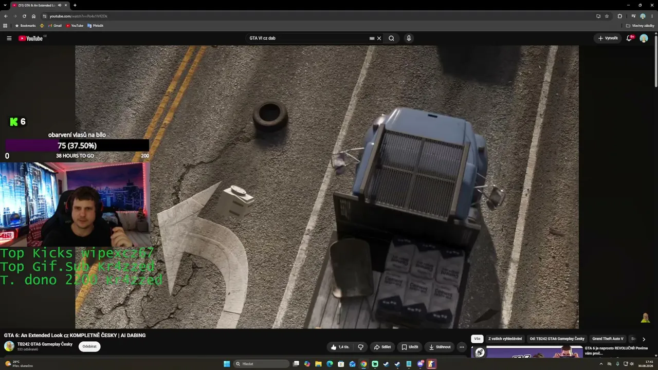658x370 pixels.
Task: Open the channel avatar next to the title
Action: 9,346
